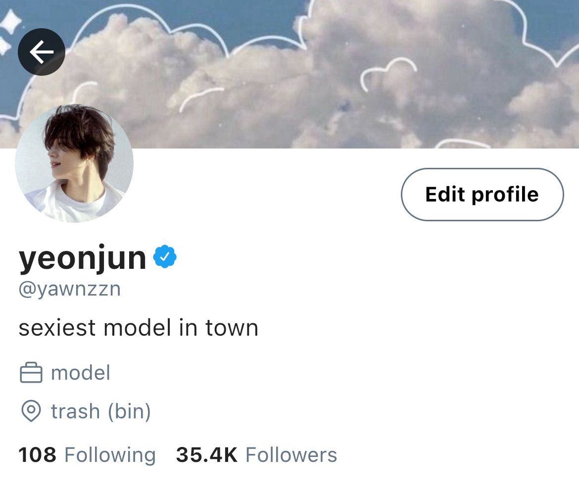Open the cloud header banner image
Screen dimensions: 579x500
click(x=289, y=74)
